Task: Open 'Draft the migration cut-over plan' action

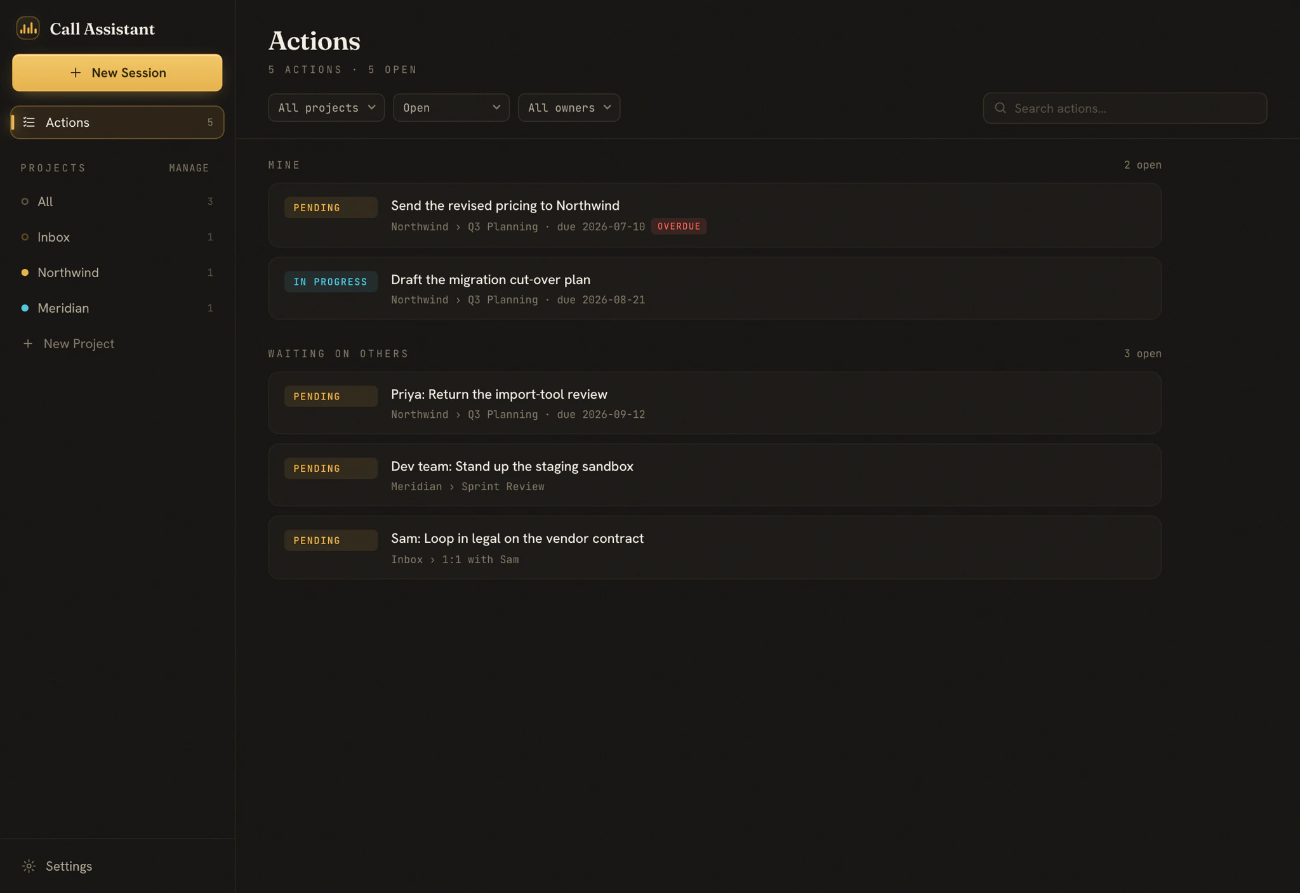Action: click(x=715, y=289)
